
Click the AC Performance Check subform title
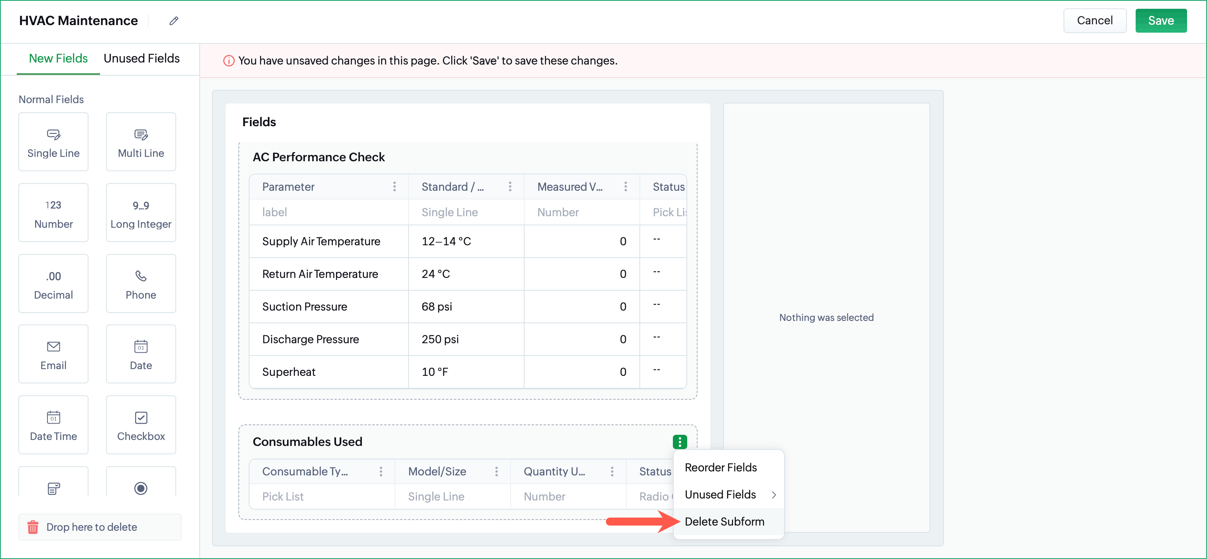click(x=318, y=157)
